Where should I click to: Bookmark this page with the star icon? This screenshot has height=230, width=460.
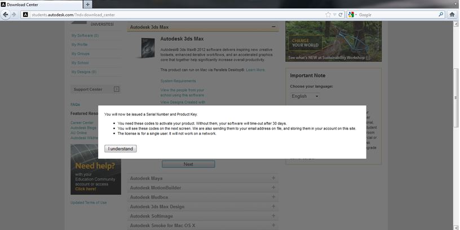click(328, 15)
